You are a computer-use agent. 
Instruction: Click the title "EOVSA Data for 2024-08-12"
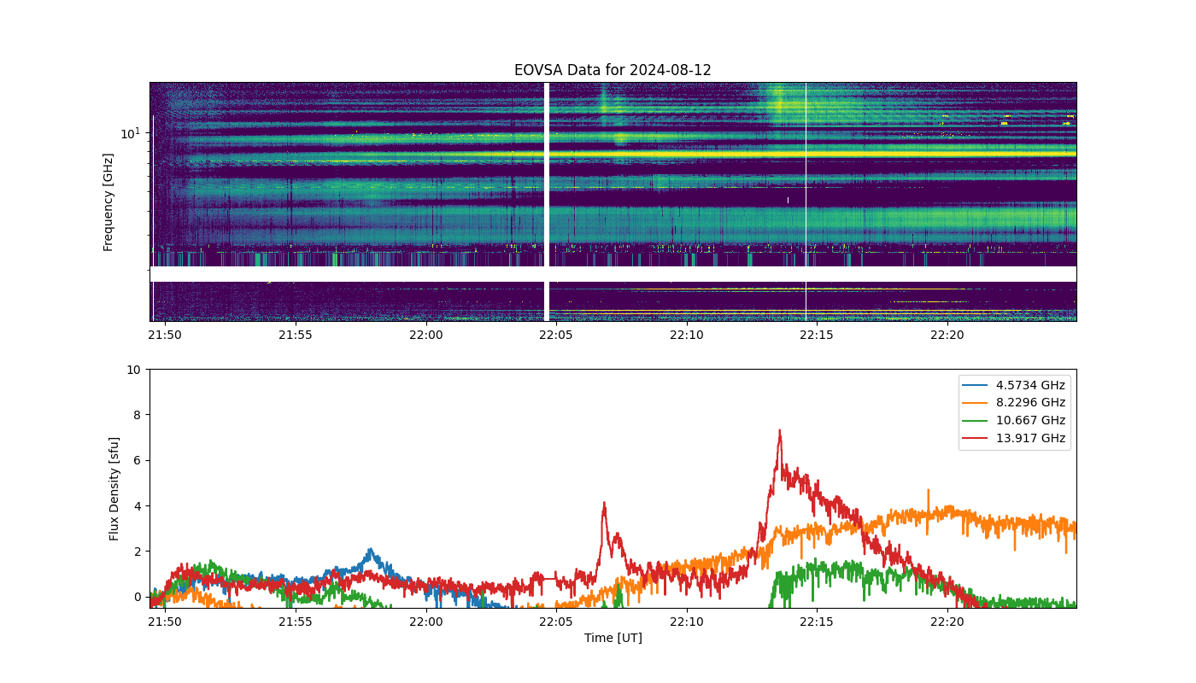(x=613, y=71)
